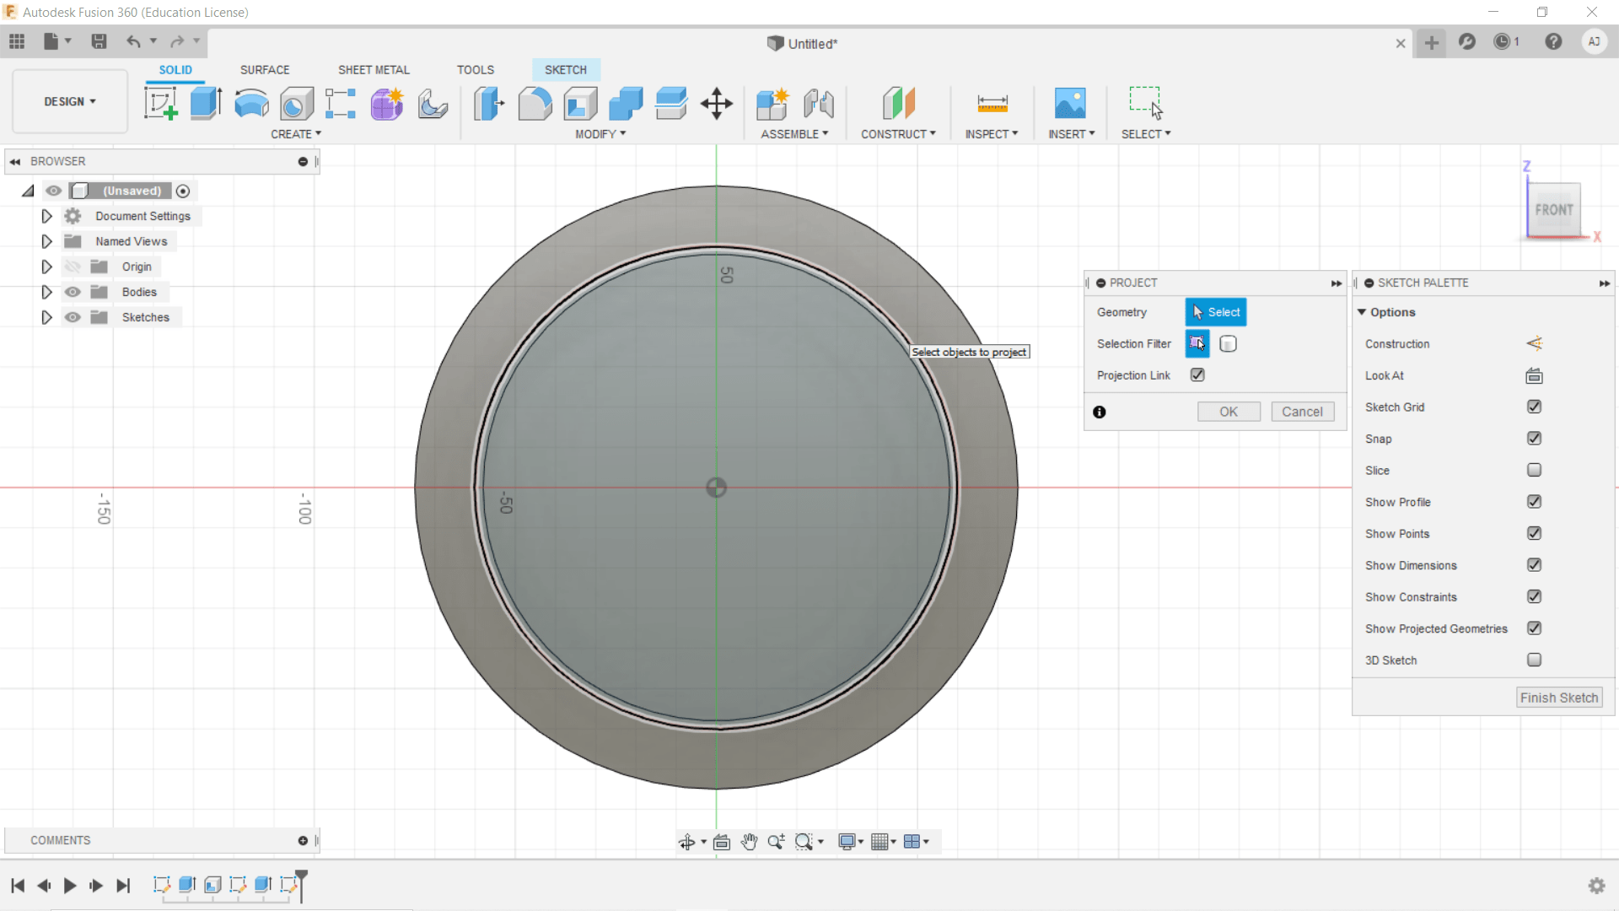Open the DESIGN workspace dropdown
The image size is (1619, 911).
(x=70, y=101)
